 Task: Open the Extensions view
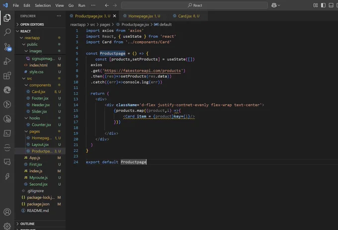click(x=7, y=76)
